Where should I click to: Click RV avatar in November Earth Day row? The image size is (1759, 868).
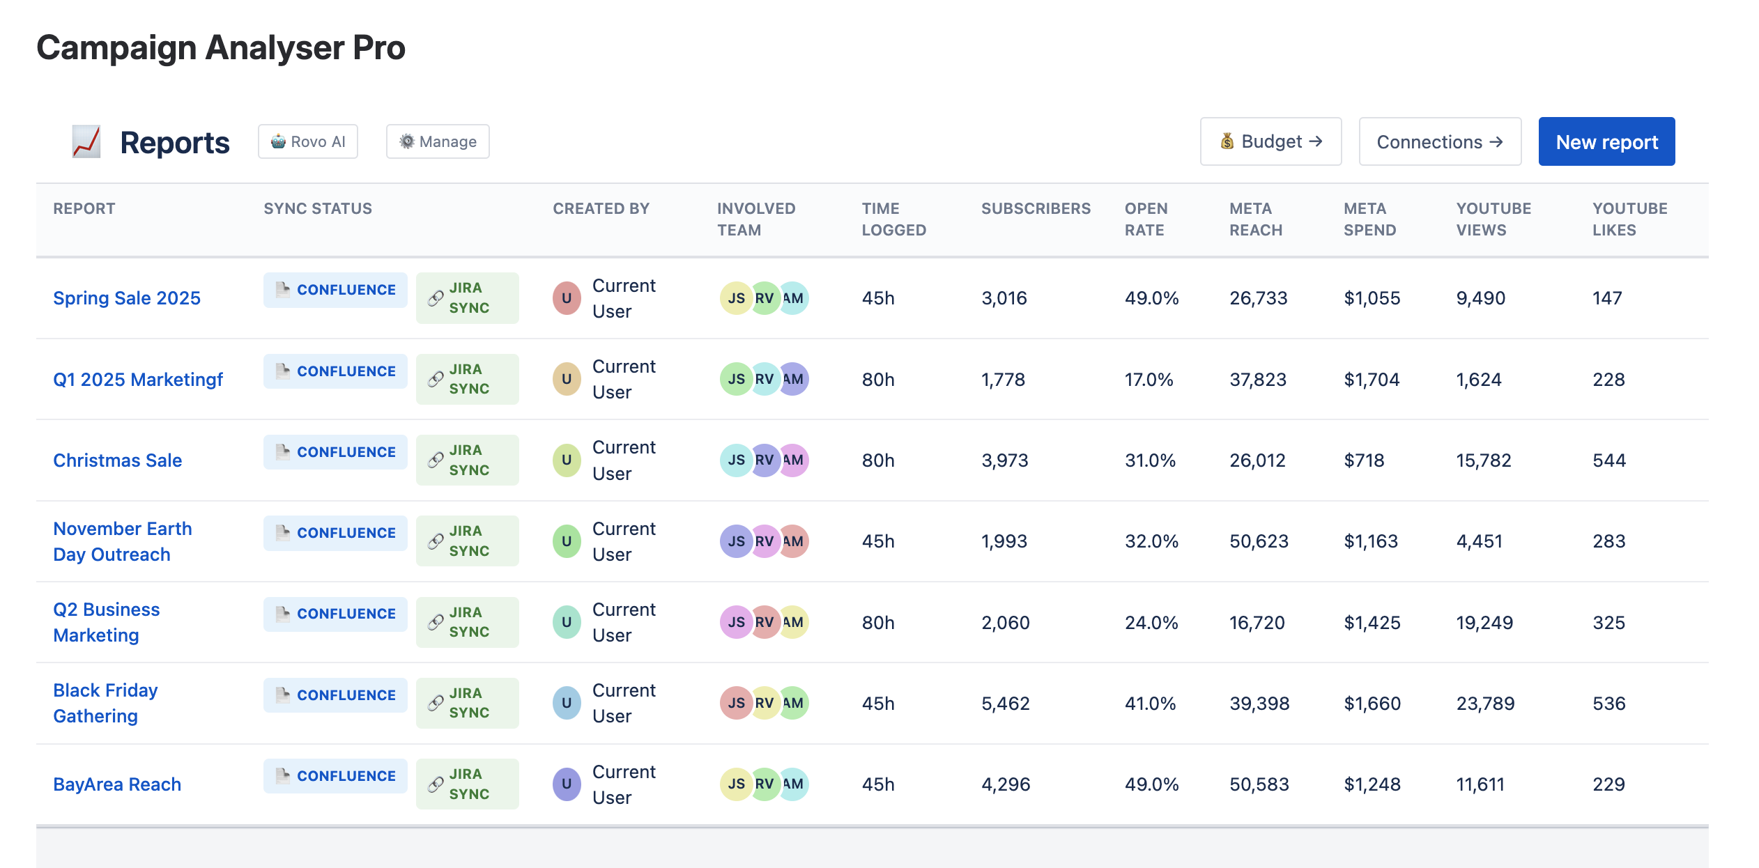pos(765,541)
